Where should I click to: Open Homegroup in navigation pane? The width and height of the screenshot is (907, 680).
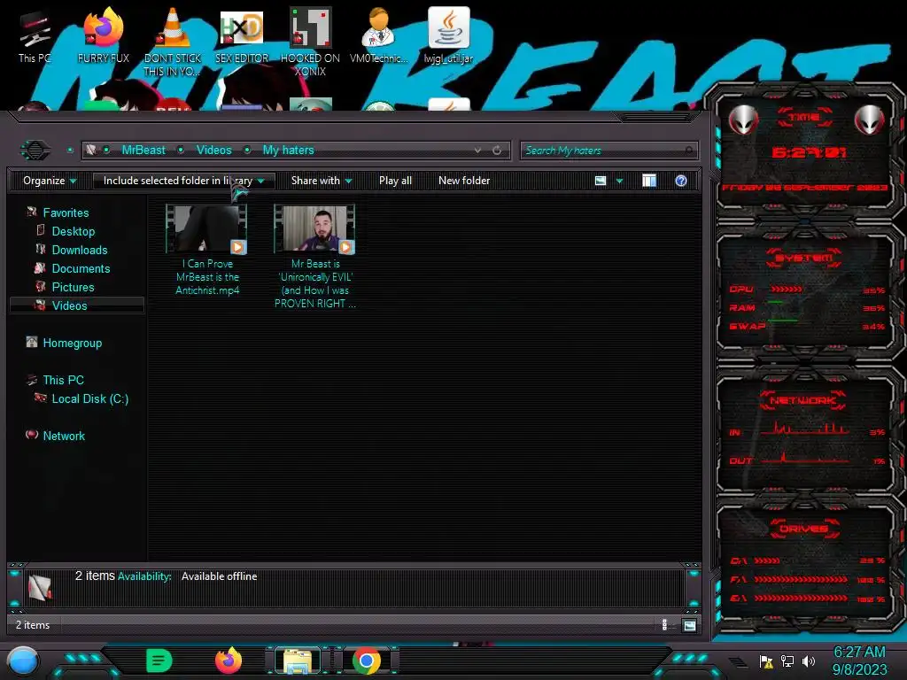tap(72, 343)
